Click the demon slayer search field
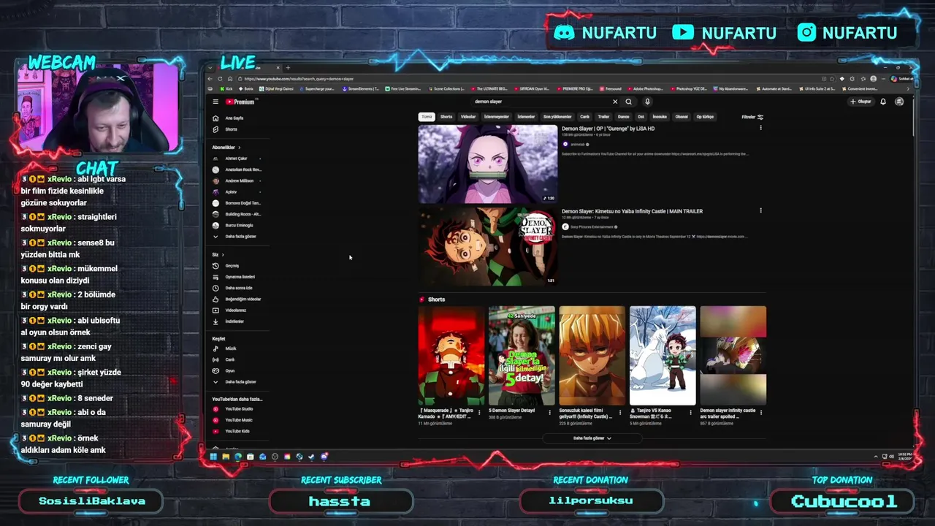 click(541, 102)
